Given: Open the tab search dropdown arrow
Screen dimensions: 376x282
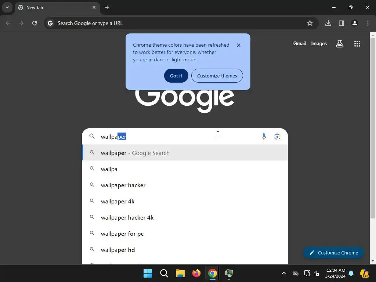Looking at the screenshot, I should point(7,7).
